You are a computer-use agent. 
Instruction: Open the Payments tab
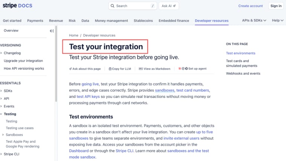click(35, 21)
